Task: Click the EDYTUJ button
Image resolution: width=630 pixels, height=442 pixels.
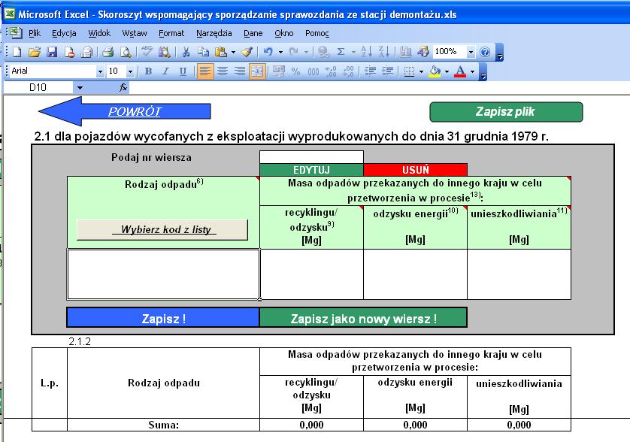Action: coord(311,170)
